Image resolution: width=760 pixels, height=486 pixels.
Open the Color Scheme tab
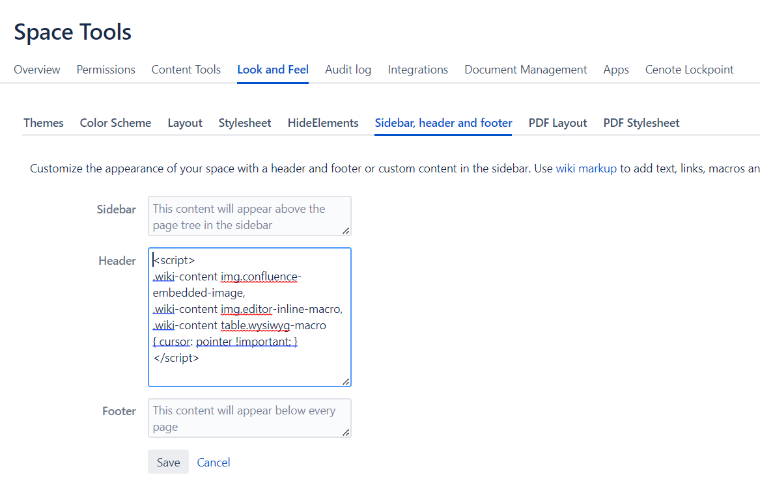(115, 122)
